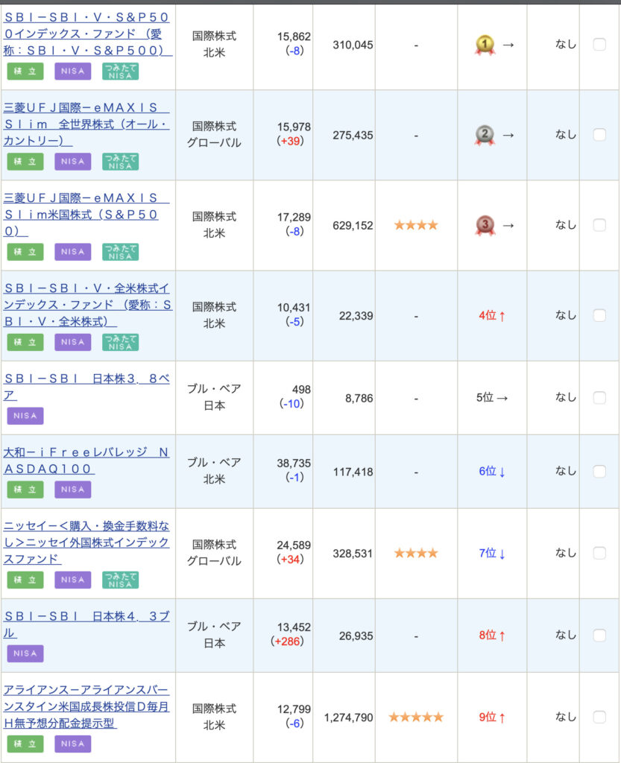Click NISA badge in iFreeレバレッジ NASDAQ100 row

coord(72,490)
